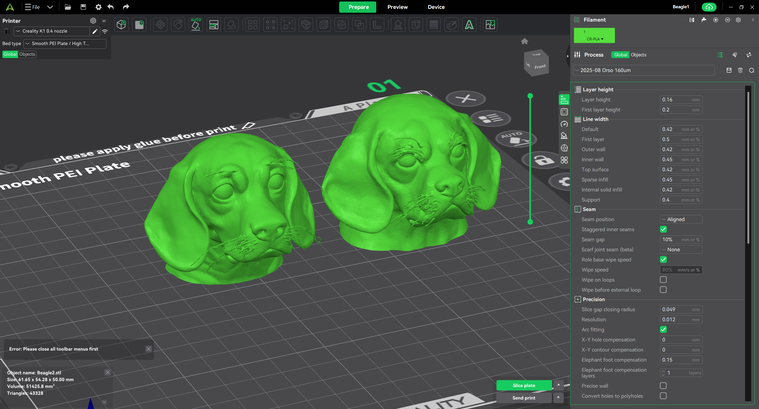This screenshot has width=759, height=409.
Task: Open Scarf joint seam dropdown
Action: [x=681, y=250]
